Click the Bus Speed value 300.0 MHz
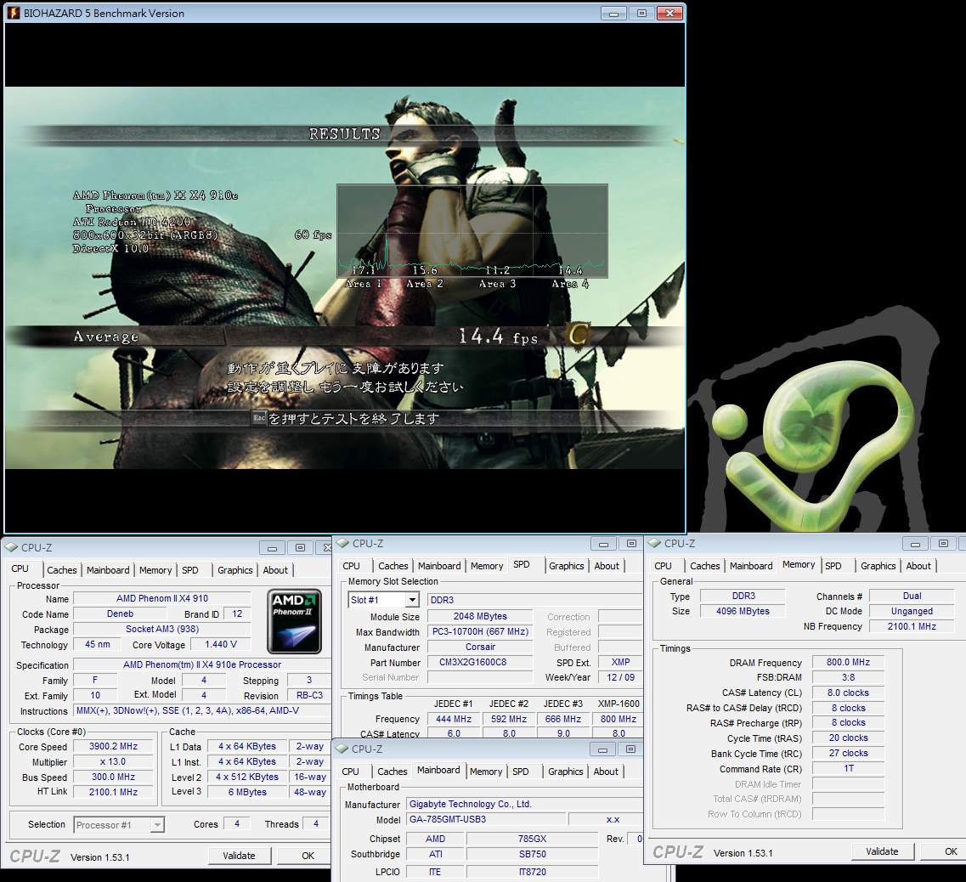This screenshot has height=882, width=966. point(113,777)
